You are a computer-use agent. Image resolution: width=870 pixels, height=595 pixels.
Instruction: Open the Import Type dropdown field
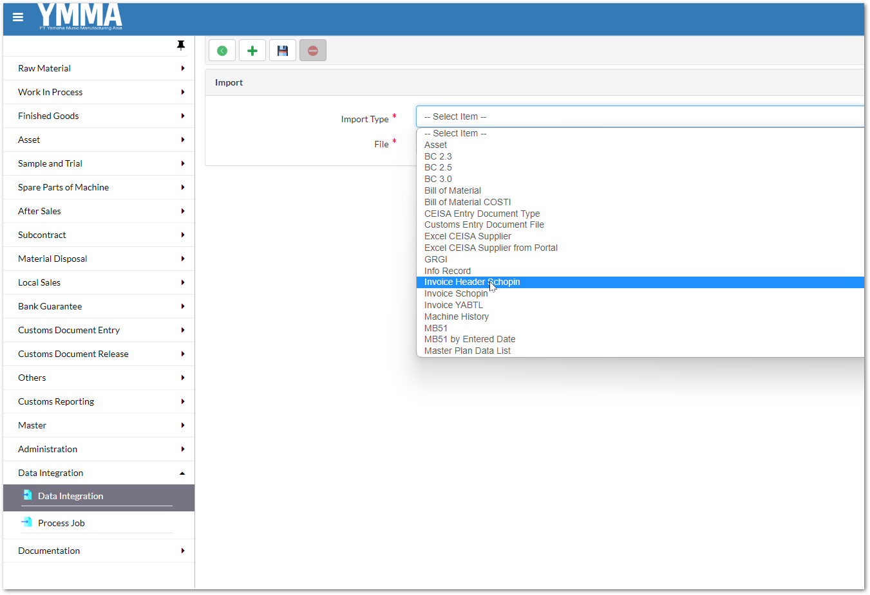click(639, 116)
